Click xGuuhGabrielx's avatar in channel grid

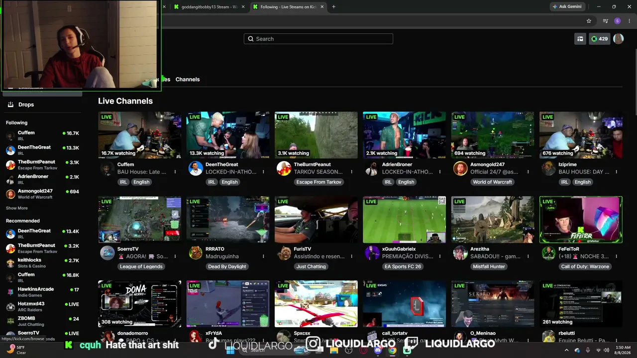372,253
